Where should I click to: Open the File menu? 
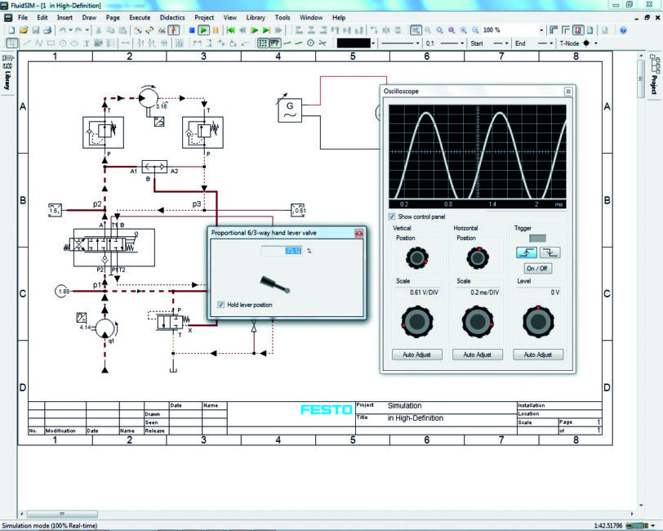coord(23,17)
